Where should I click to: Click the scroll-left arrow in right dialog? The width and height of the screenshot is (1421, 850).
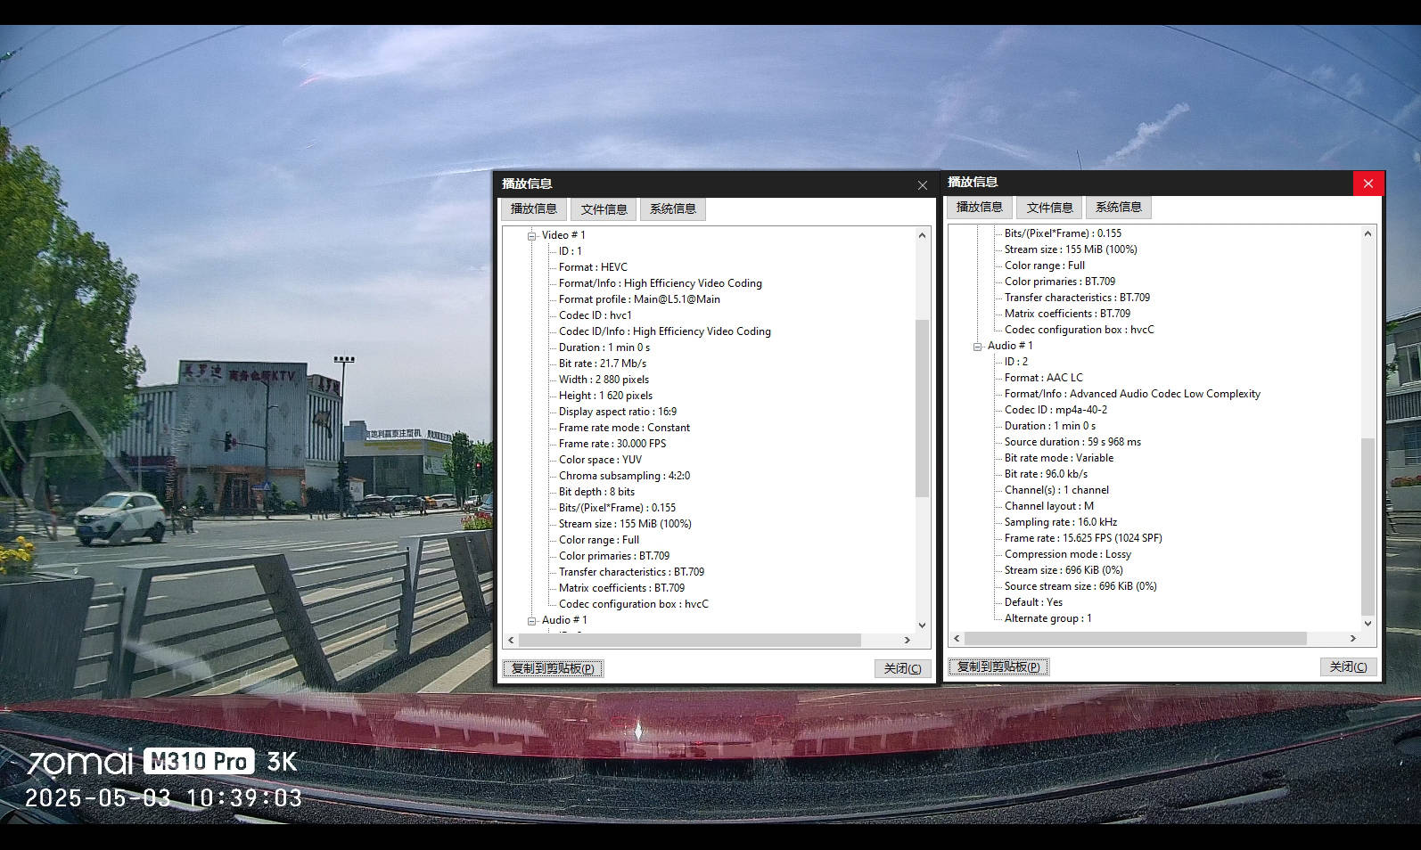pos(957,639)
